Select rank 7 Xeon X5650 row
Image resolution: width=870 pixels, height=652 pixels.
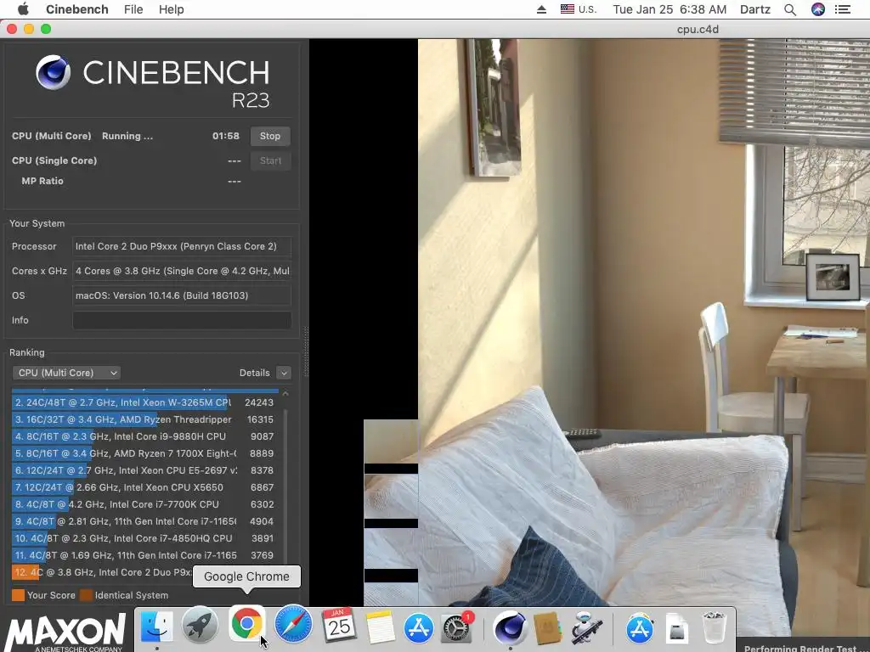tap(144, 487)
